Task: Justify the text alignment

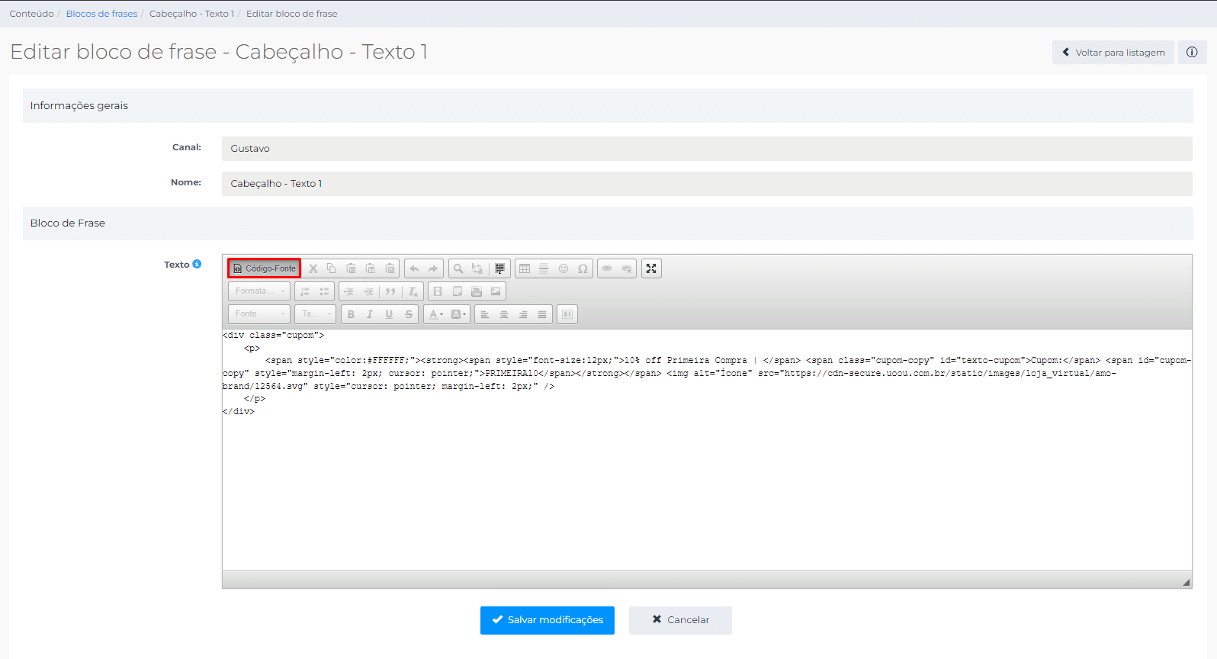Action: point(542,314)
